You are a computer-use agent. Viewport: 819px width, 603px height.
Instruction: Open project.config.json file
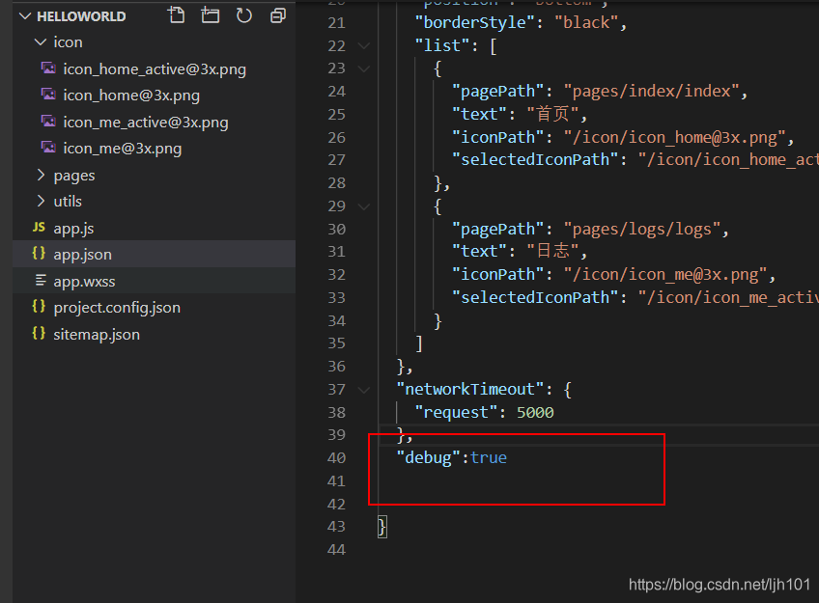117,308
